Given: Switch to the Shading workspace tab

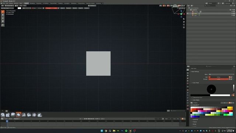Looking at the screenshot, I should [60, 3].
